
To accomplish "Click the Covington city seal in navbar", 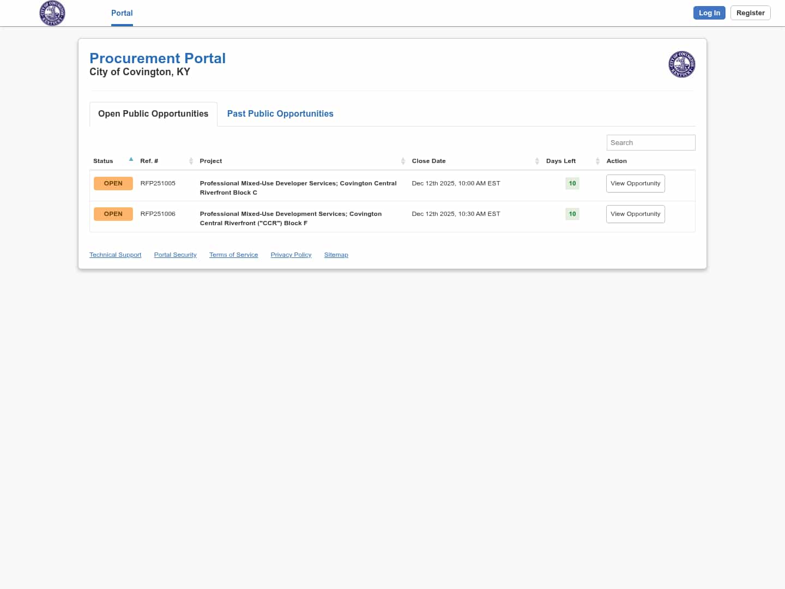I will tap(52, 13).
